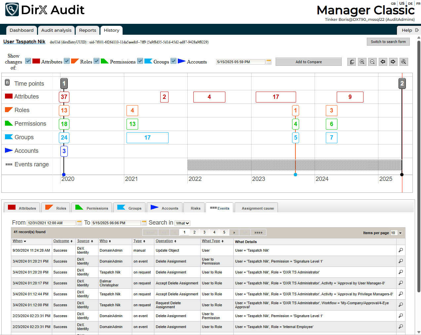421x335 pixels.
Task: Shift the timeline right with arrow button
Action: (x=393, y=62)
